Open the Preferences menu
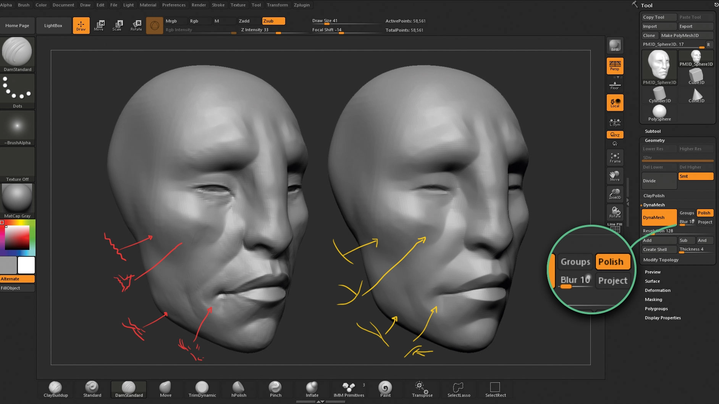 tap(174, 5)
